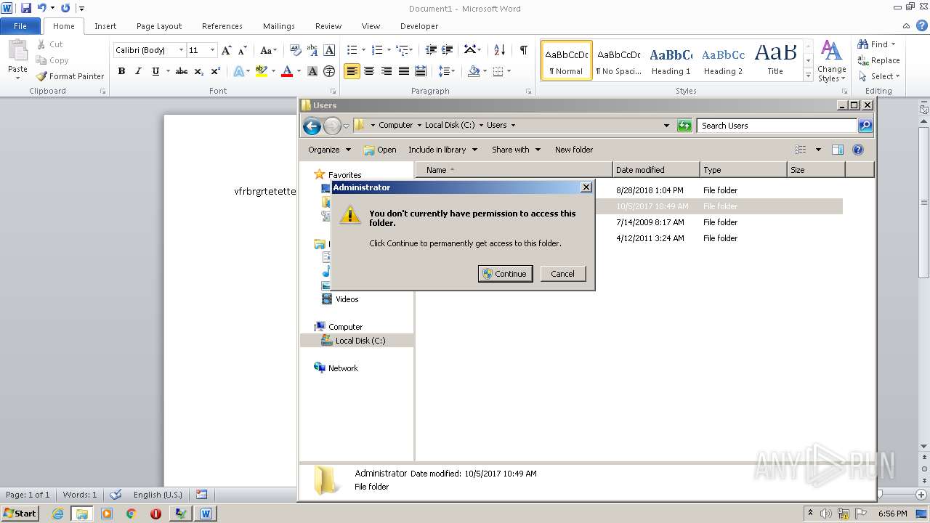Image resolution: width=930 pixels, height=523 pixels.
Task: Switch to Page Layout tab
Action: (159, 26)
